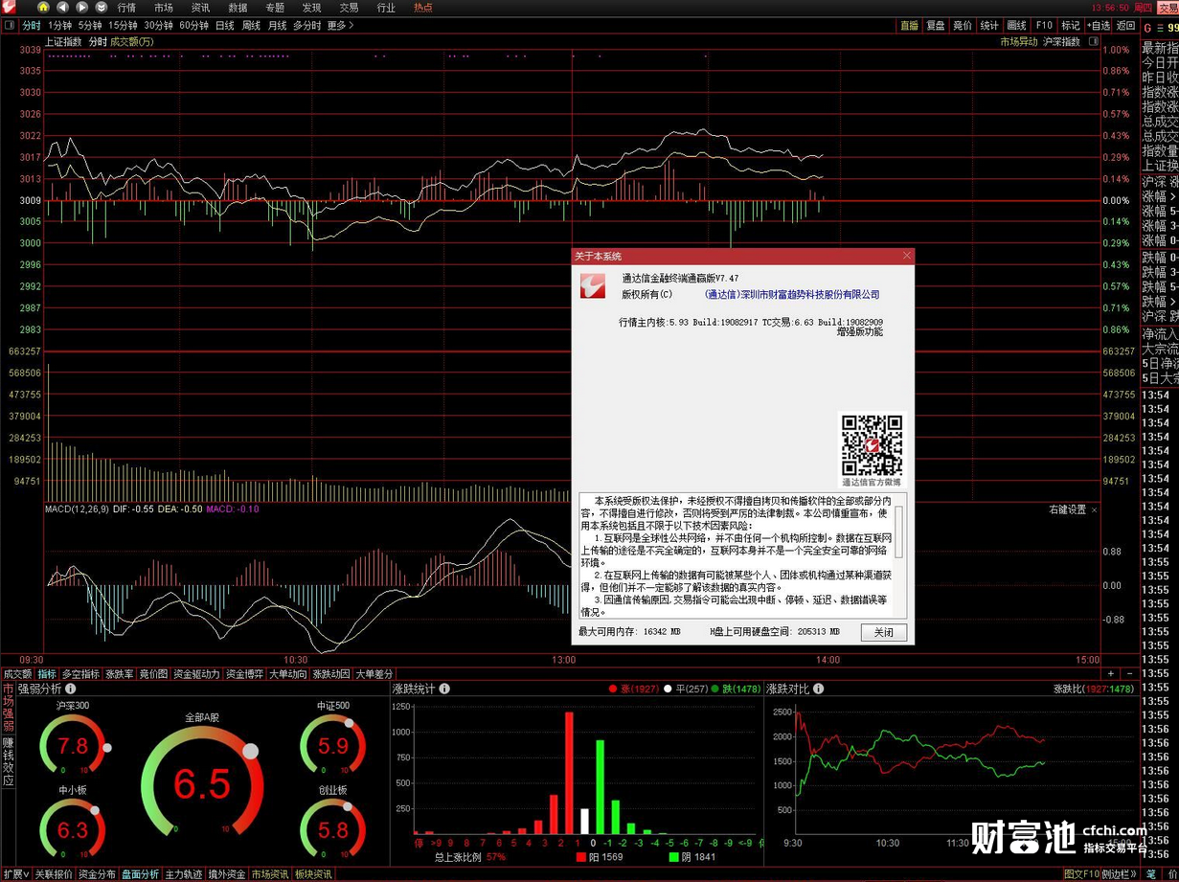The height and width of the screenshot is (882, 1179).
Task: Switch to 月线 period
Action: click(277, 25)
